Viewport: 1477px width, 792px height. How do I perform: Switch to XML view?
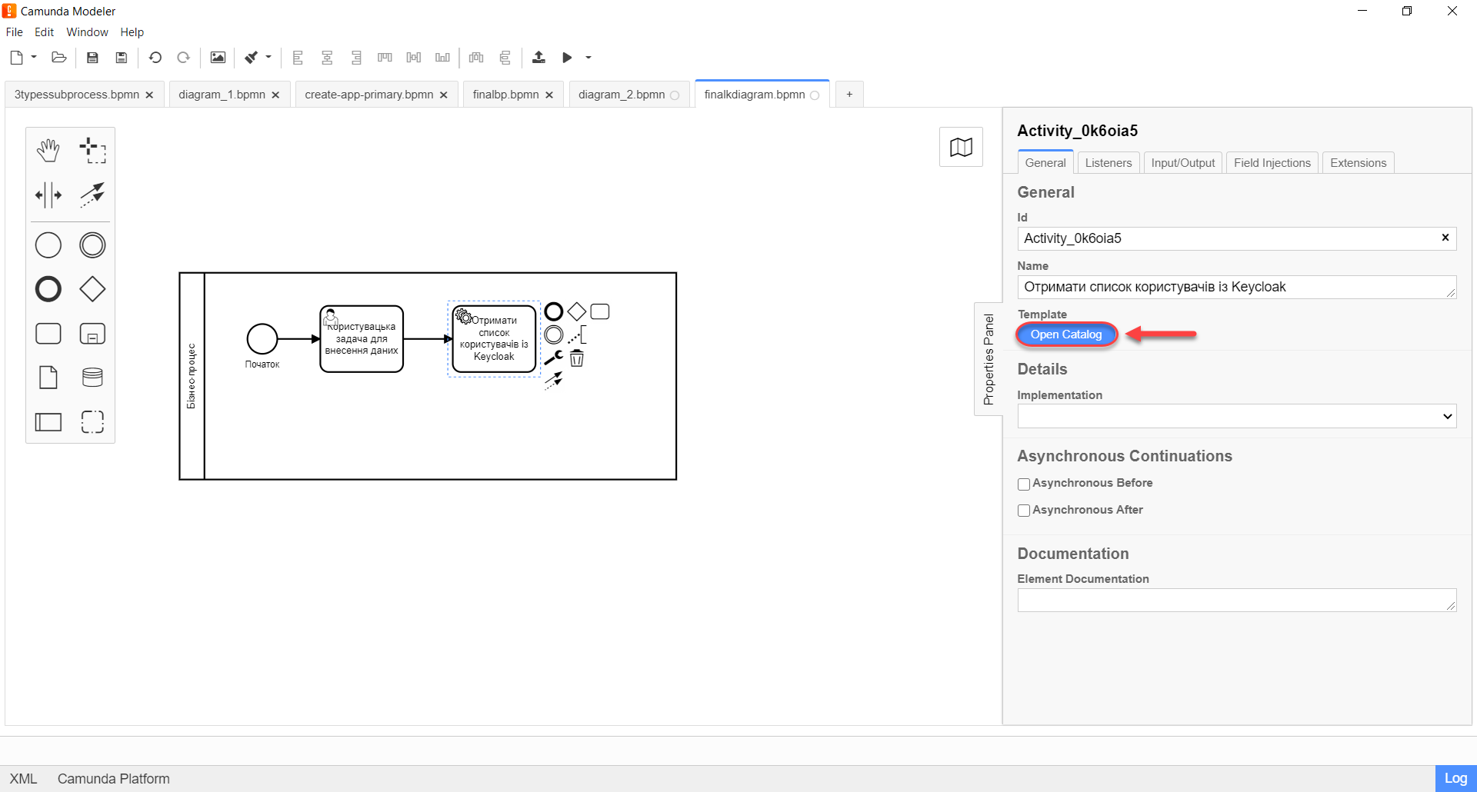pos(23,779)
